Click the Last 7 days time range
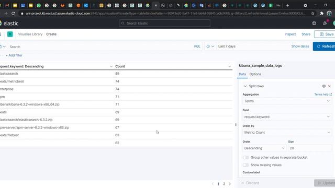 (227, 46)
